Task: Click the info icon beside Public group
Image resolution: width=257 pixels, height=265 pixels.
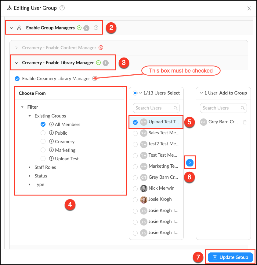Action: pyautogui.click(x=52, y=133)
